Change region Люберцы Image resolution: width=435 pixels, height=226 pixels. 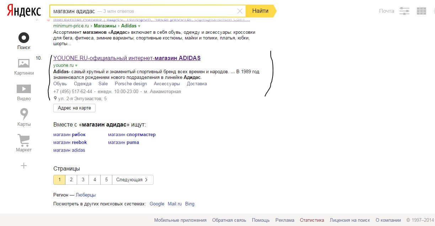(86, 195)
